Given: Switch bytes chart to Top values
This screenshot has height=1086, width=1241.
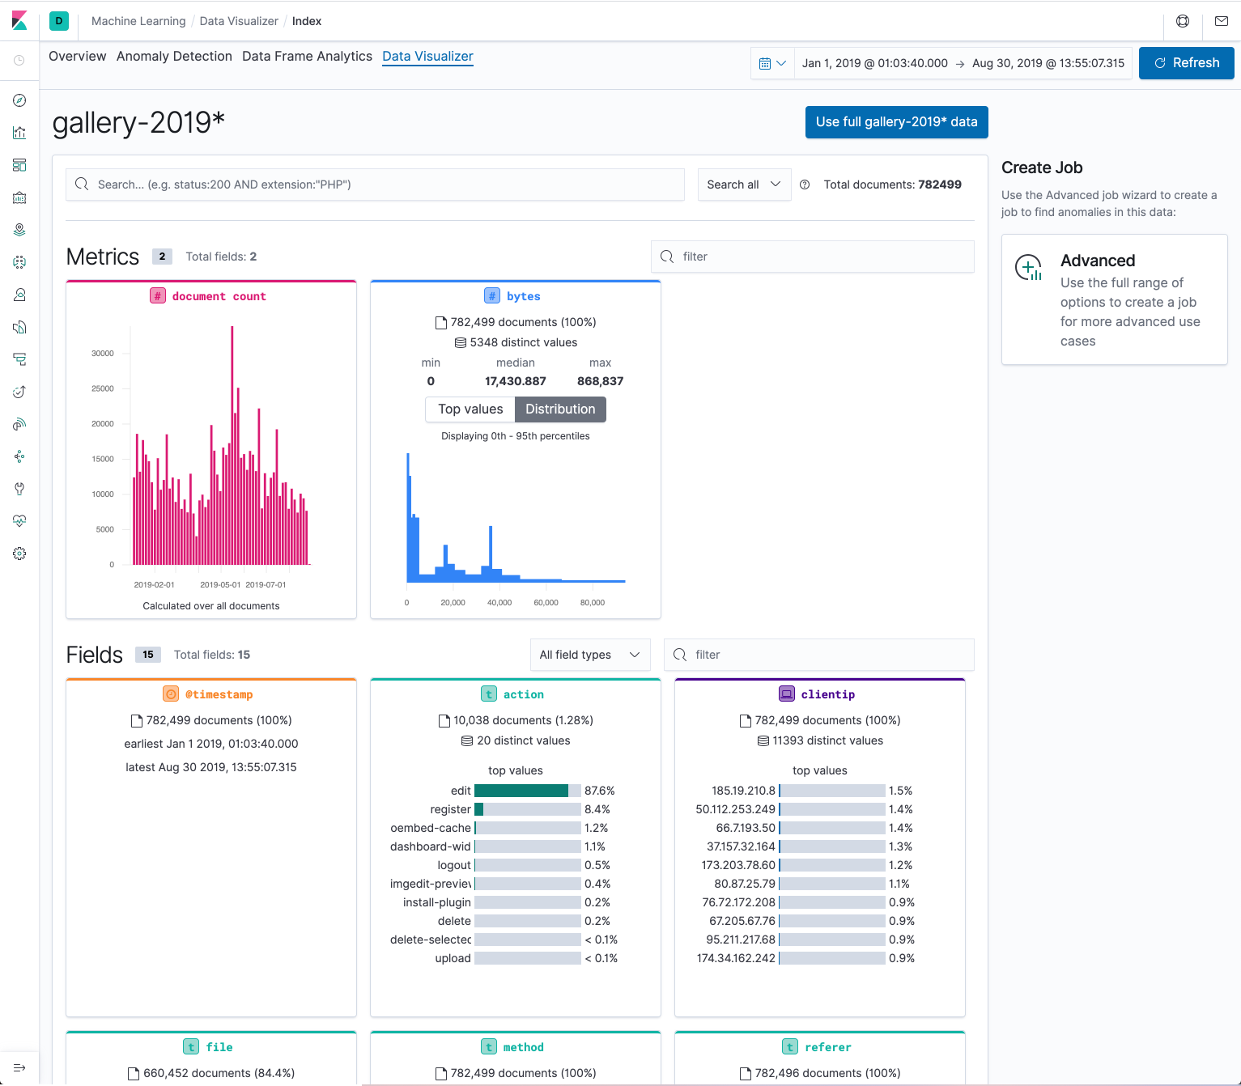Looking at the screenshot, I should [470, 409].
